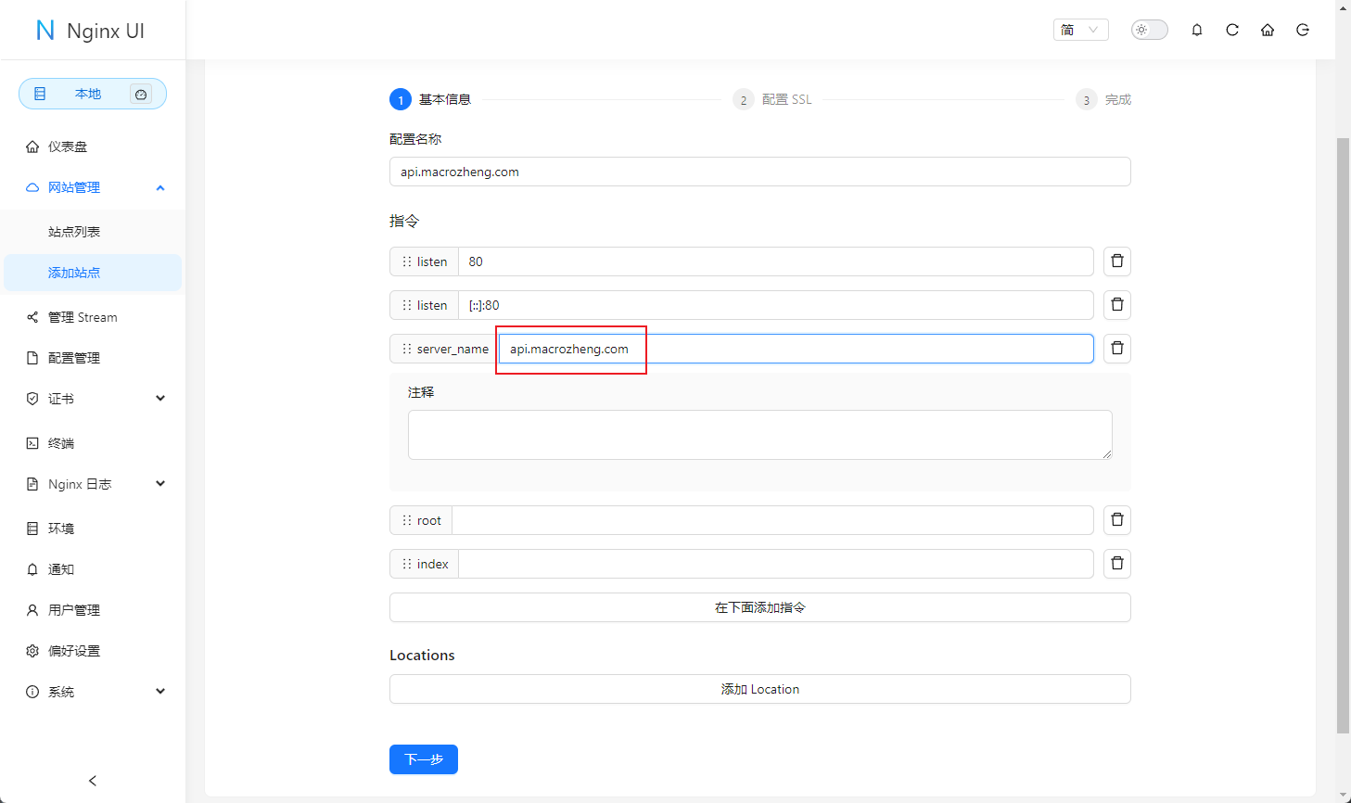The image size is (1351, 803).
Task: Toggle the light/dark theme switch
Action: (1149, 30)
